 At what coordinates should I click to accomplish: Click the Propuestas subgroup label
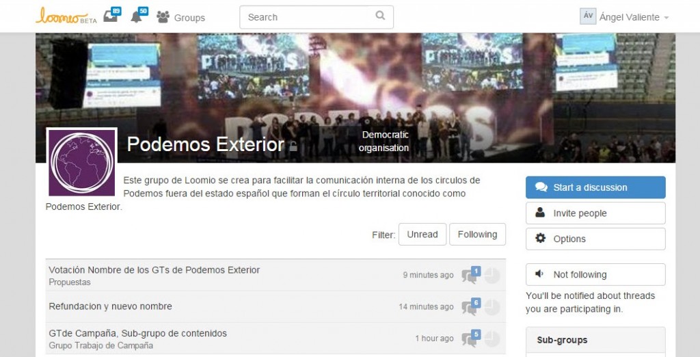click(x=70, y=282)
